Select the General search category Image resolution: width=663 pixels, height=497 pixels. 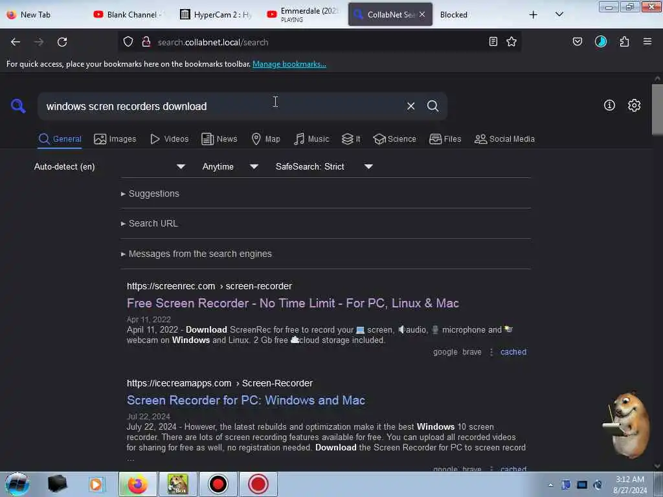pyautogui.click(x=60, y=139)
